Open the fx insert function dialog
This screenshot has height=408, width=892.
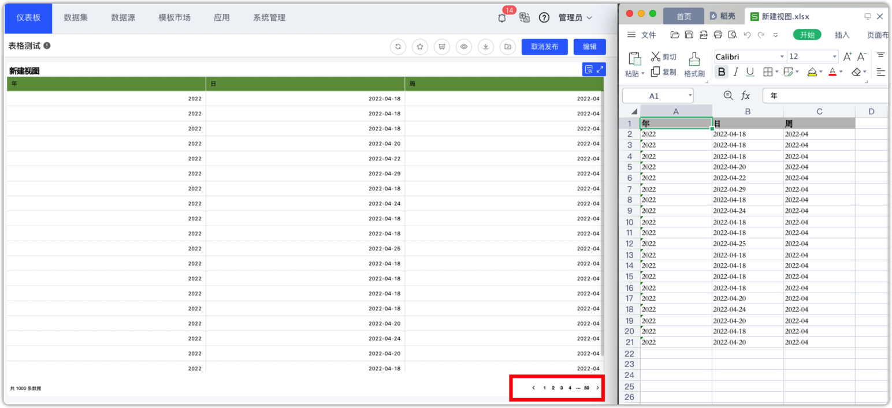point(746,95)
